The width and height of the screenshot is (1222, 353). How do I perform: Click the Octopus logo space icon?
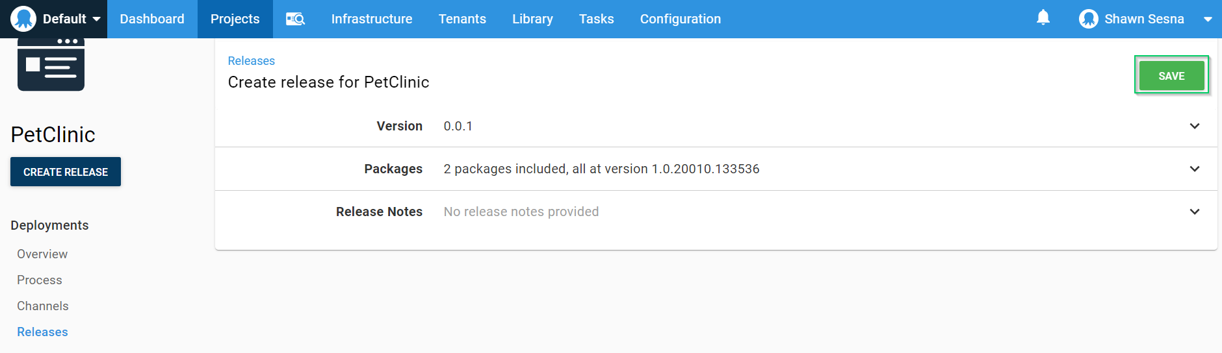pos(23,19)
